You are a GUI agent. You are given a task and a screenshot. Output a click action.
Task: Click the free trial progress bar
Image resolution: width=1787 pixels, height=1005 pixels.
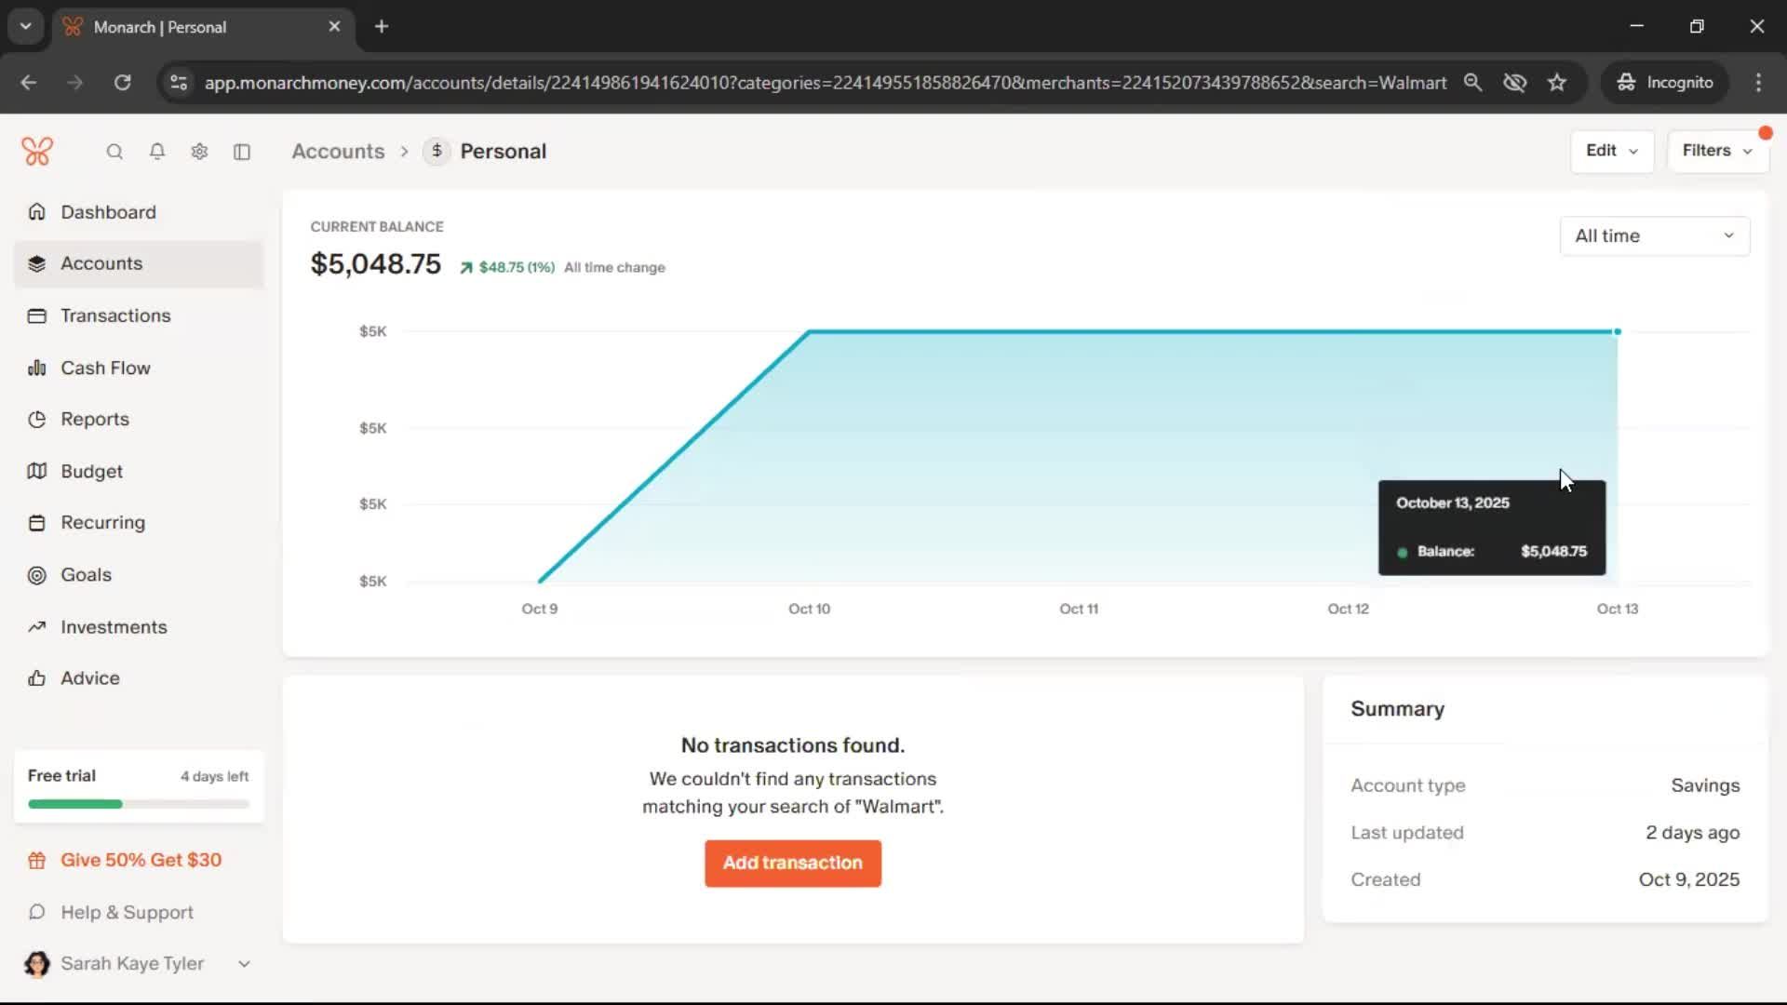click(x=138, y=804)
